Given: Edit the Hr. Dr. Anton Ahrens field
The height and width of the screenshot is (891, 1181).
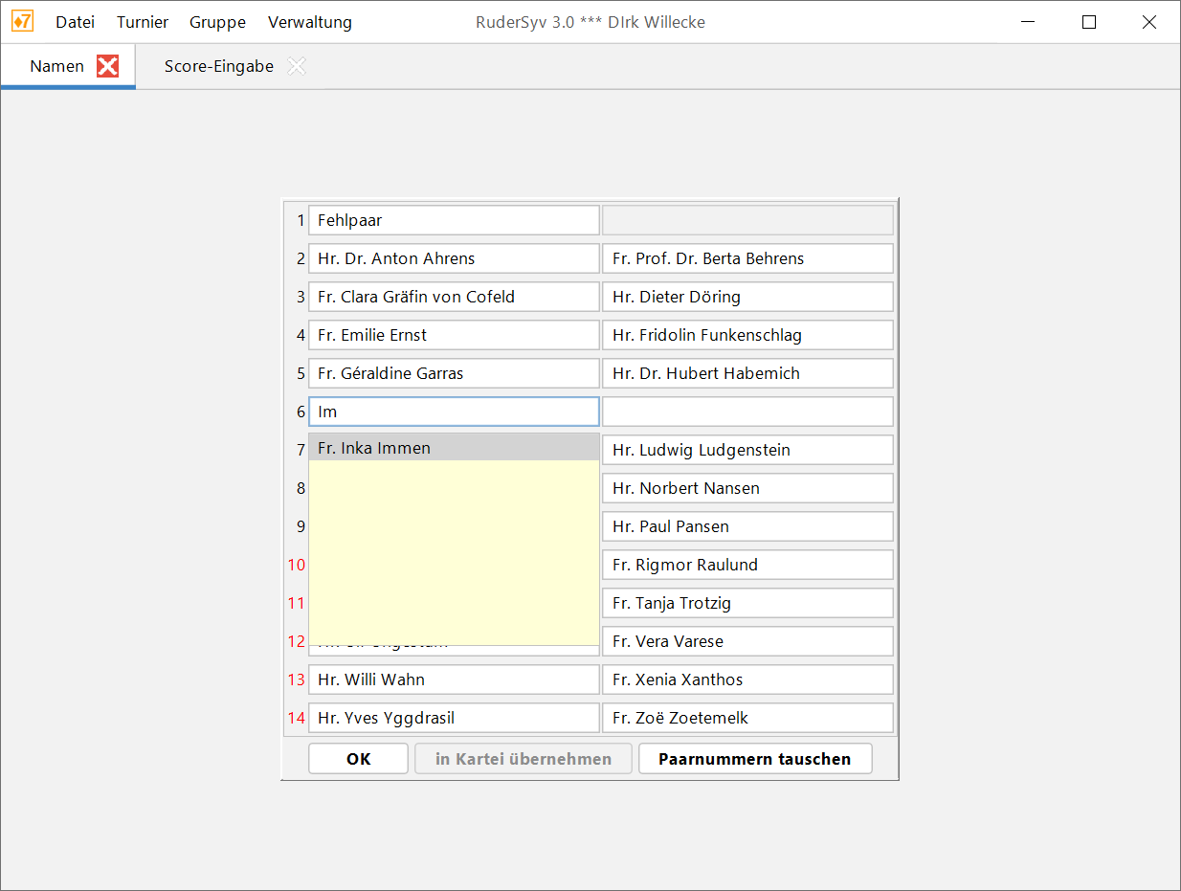Looking at the screenshot, I should pos(453,258).
